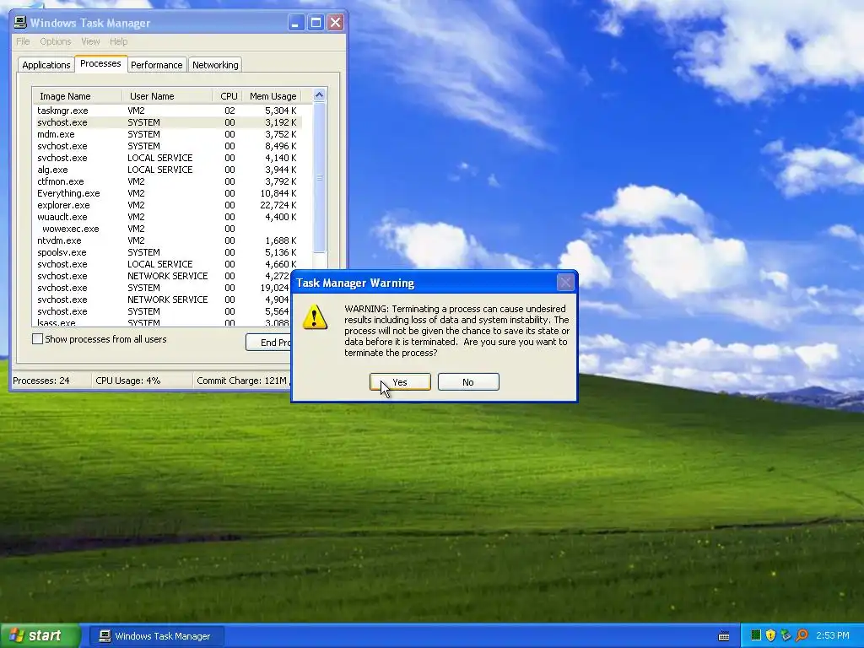
Task: Select svchost.exe row using 8,496 K
Action: (167, 146)
